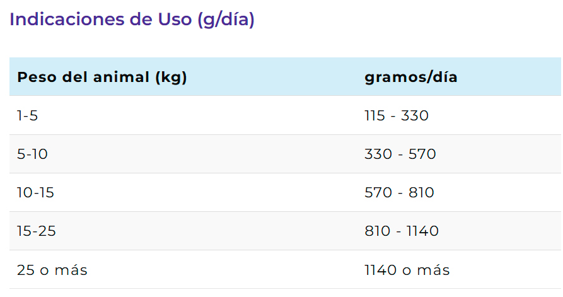Click the number '1140' in the 15-25 row
The height and width of the screenshot is (297, 563).
422,231
